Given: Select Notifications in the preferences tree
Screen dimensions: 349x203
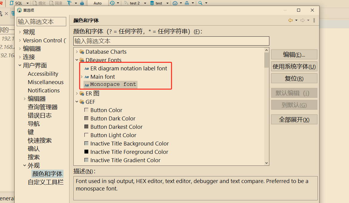Looking at the screenshot, I should pos(44,91).
